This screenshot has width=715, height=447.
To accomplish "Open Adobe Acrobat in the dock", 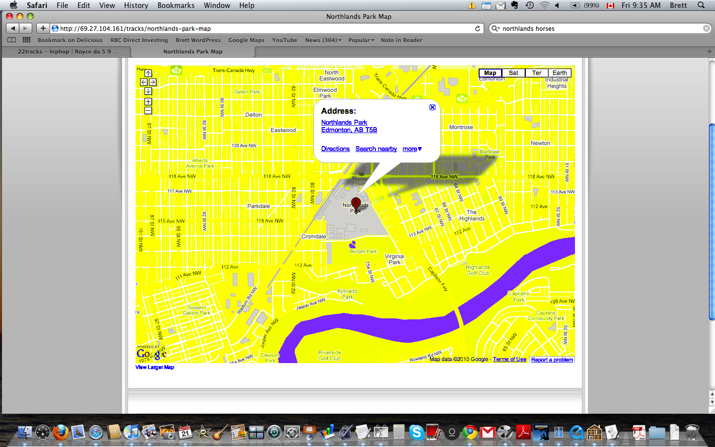I will (523, 432).
